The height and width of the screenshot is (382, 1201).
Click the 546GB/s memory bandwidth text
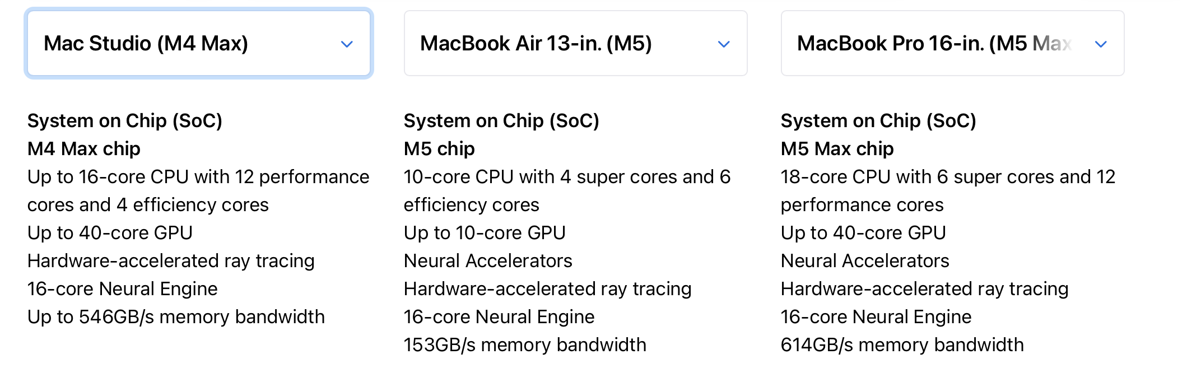pyautogui.click(x=176, y=317)
